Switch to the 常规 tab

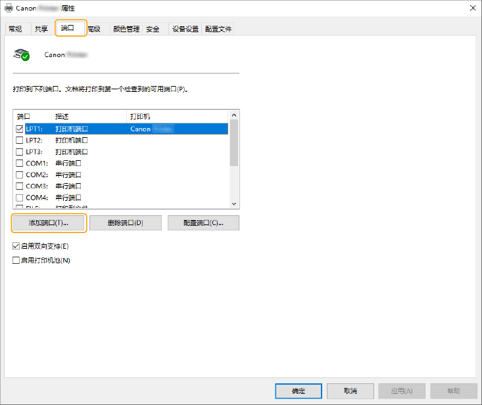click(16, 29)
